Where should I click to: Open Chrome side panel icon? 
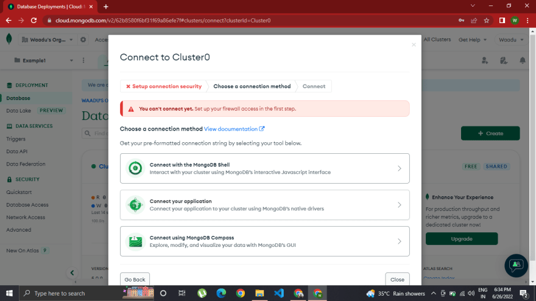tap(502, 21)
